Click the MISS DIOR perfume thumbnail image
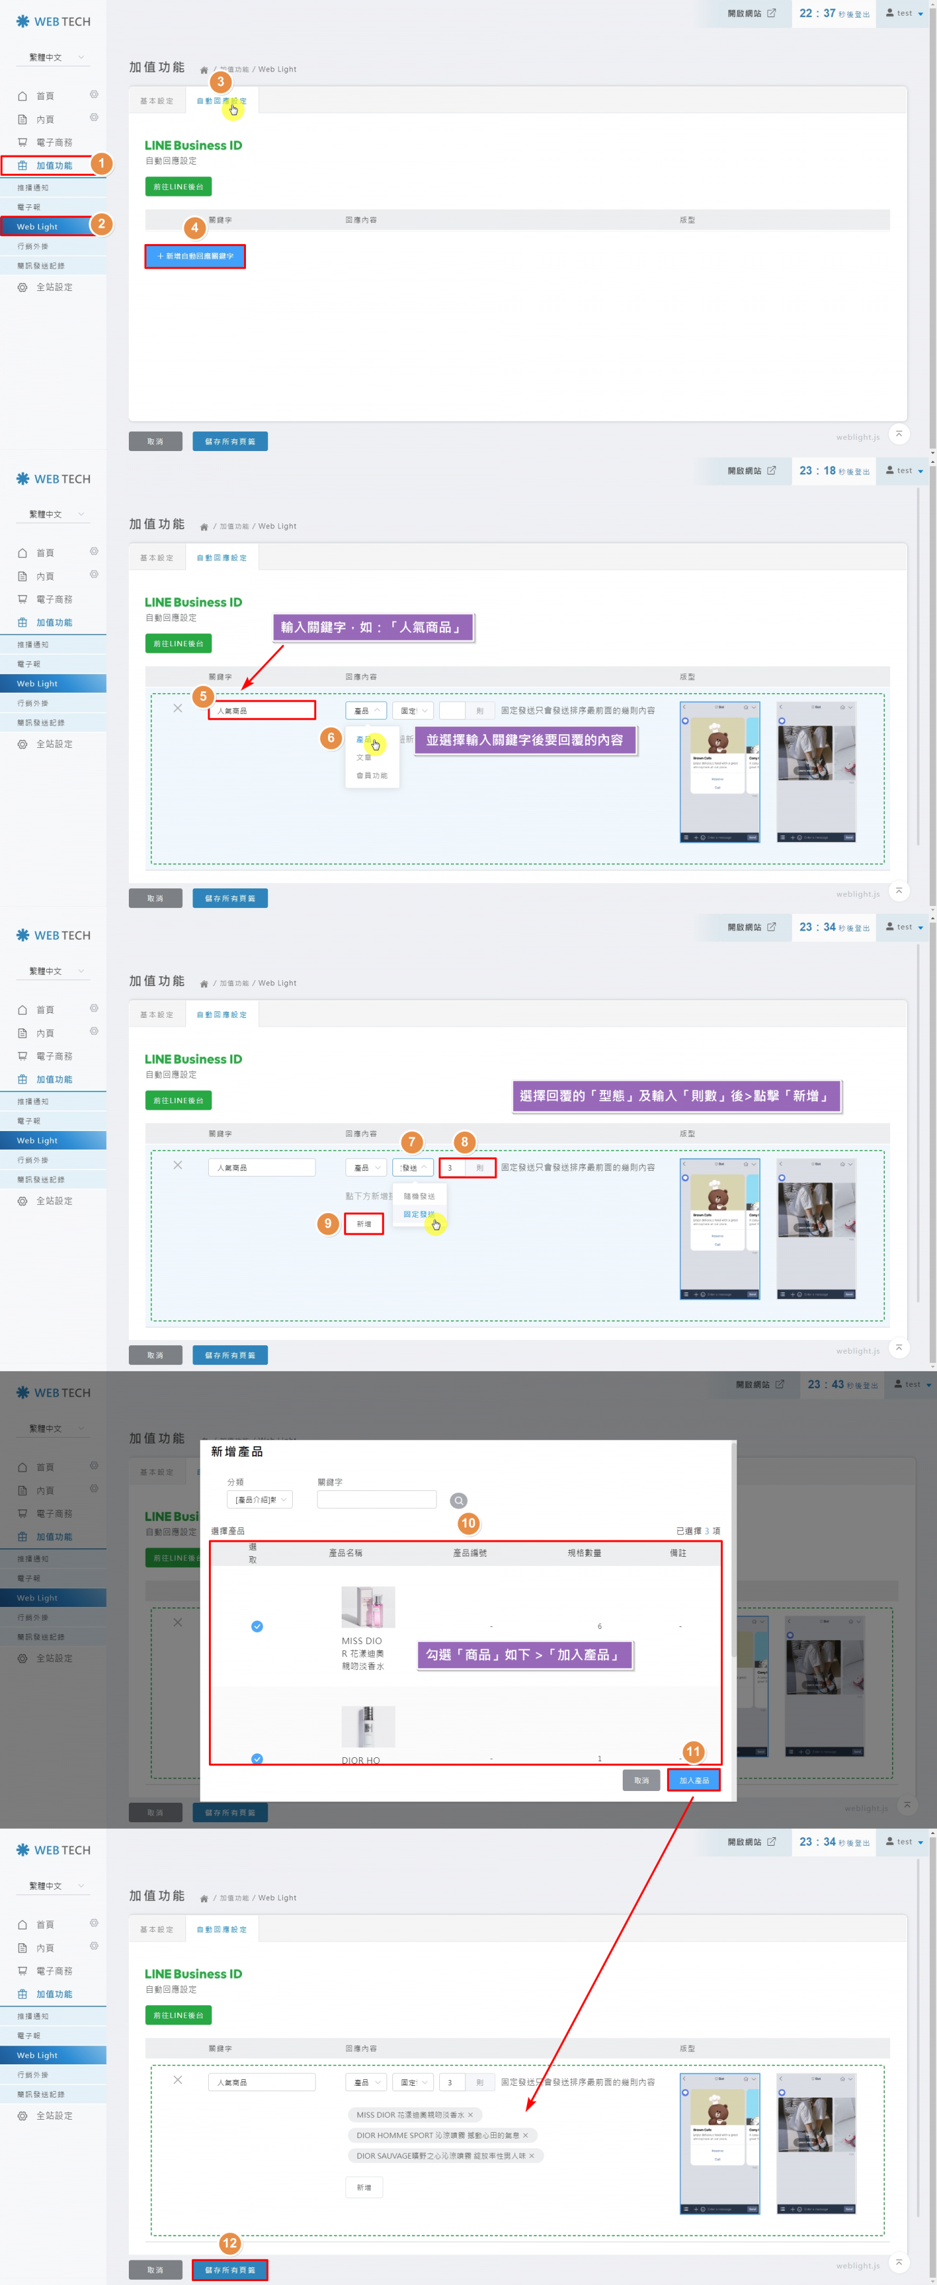 click(368, 1606)
